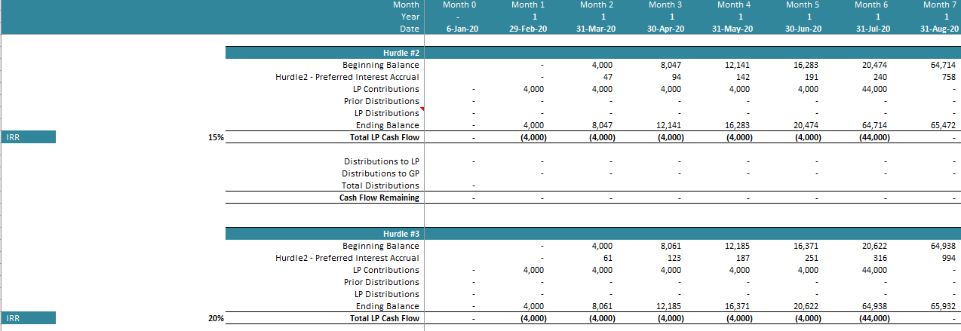Select the Month 0 column header cell
961x331 pixels.
[x=459, y=5]
